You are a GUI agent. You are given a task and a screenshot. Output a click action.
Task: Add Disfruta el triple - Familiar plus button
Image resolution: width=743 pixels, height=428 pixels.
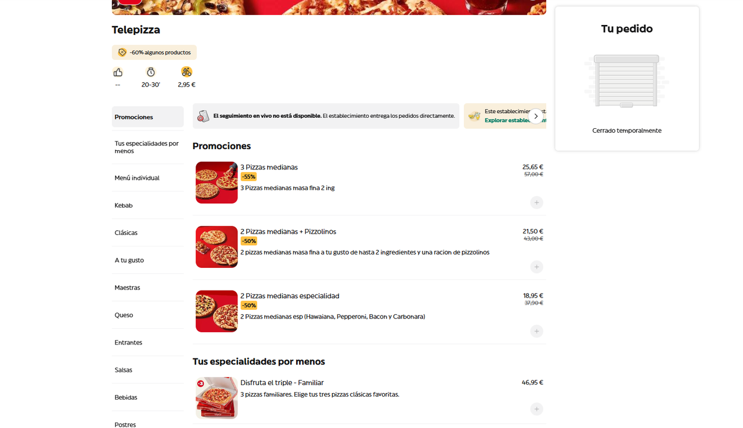537,409
